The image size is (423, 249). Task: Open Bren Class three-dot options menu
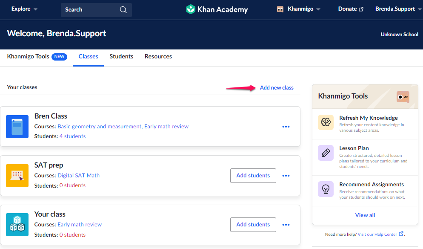[286, 127]
